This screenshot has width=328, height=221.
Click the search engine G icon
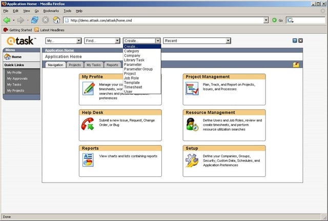pyautogui.click(x=290, y=20)
